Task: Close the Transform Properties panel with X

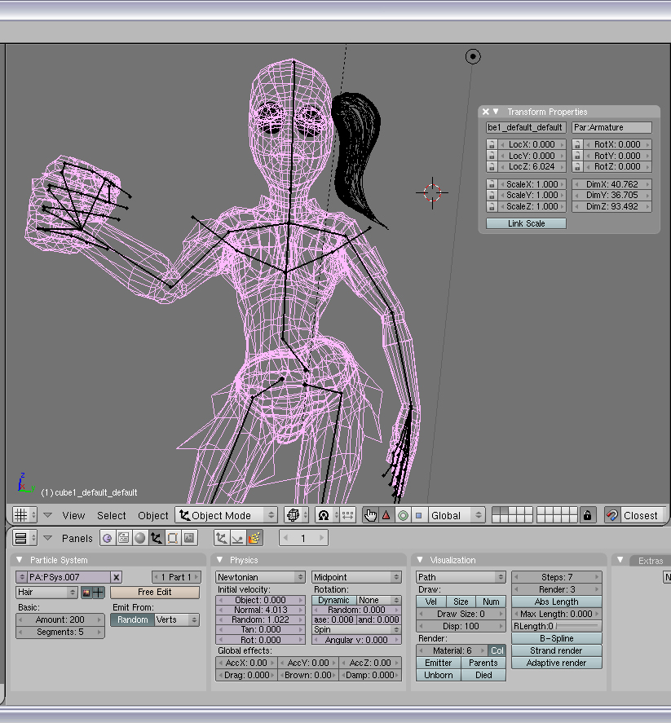Action: pos(486,112)
